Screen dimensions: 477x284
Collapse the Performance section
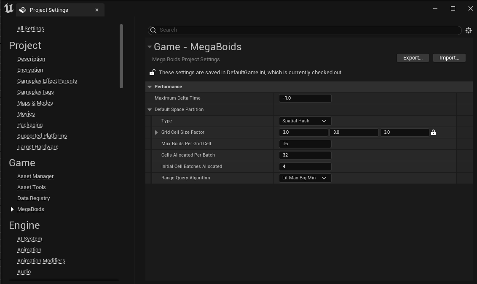pos(150,87)
